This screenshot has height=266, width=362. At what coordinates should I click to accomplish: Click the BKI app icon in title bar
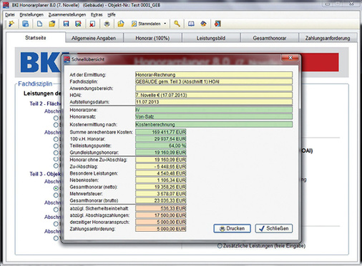(6, 5)
